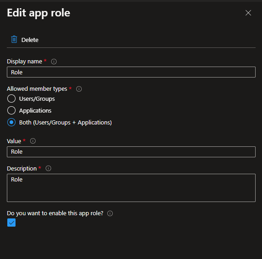Click the Applications option label text
Viewport: 262px width, 259px height.
[35, 111]
